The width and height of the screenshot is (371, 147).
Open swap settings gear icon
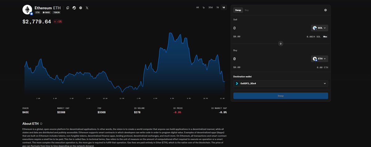[326, 10]
